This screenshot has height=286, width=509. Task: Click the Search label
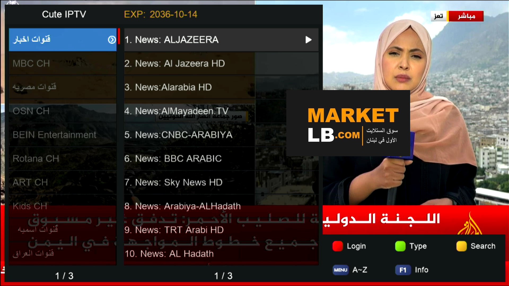483,246
